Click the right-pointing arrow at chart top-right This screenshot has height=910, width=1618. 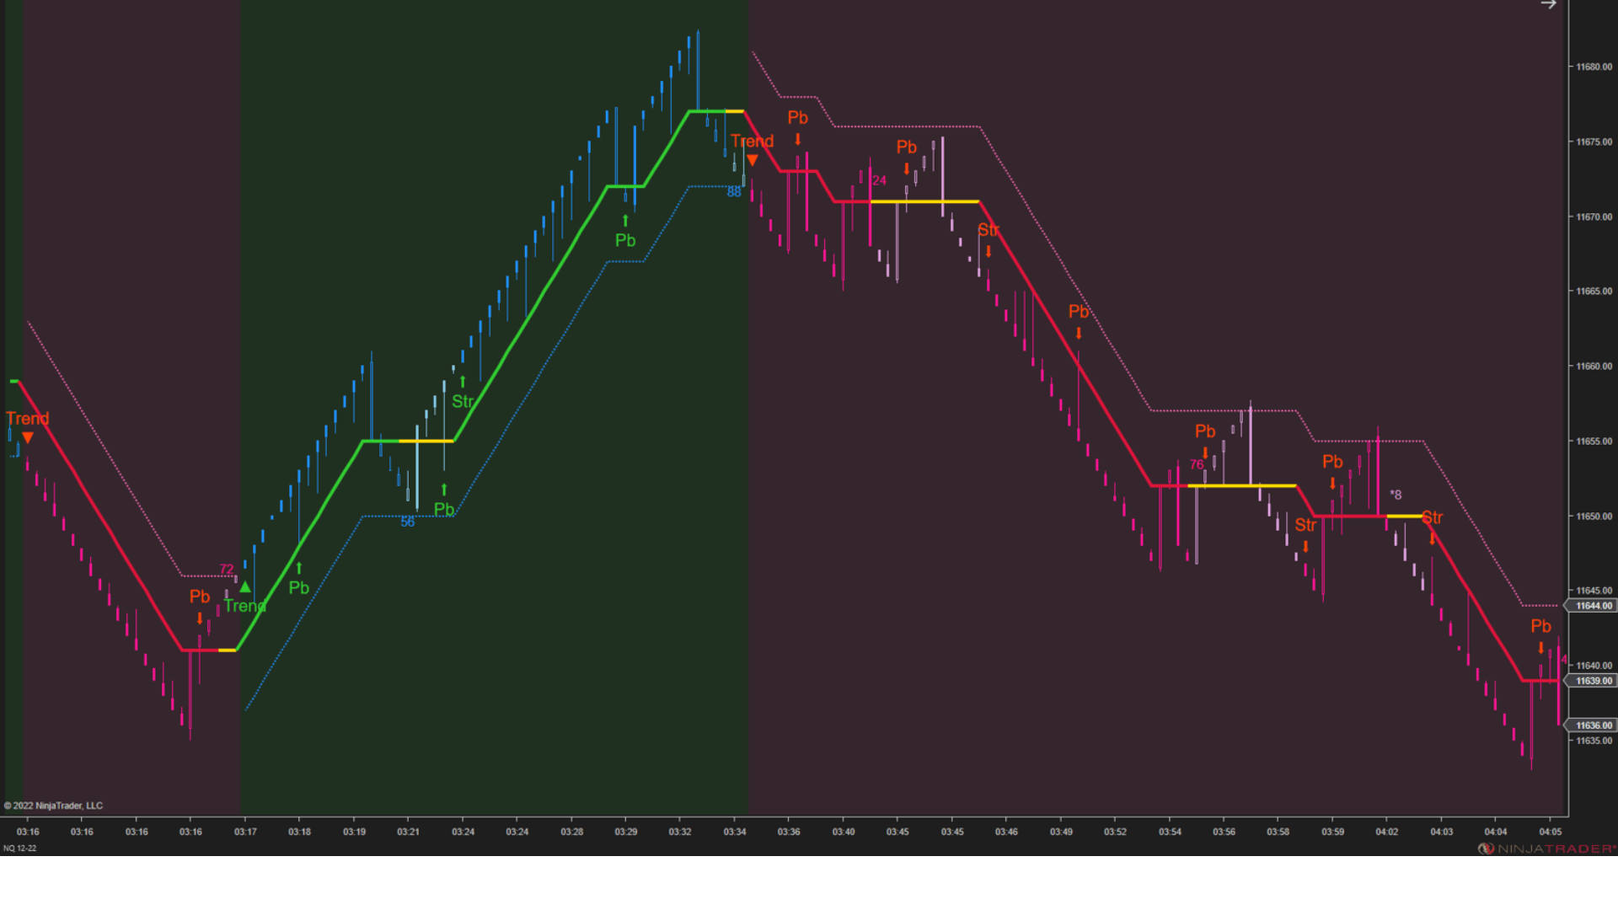point(1548,5)
